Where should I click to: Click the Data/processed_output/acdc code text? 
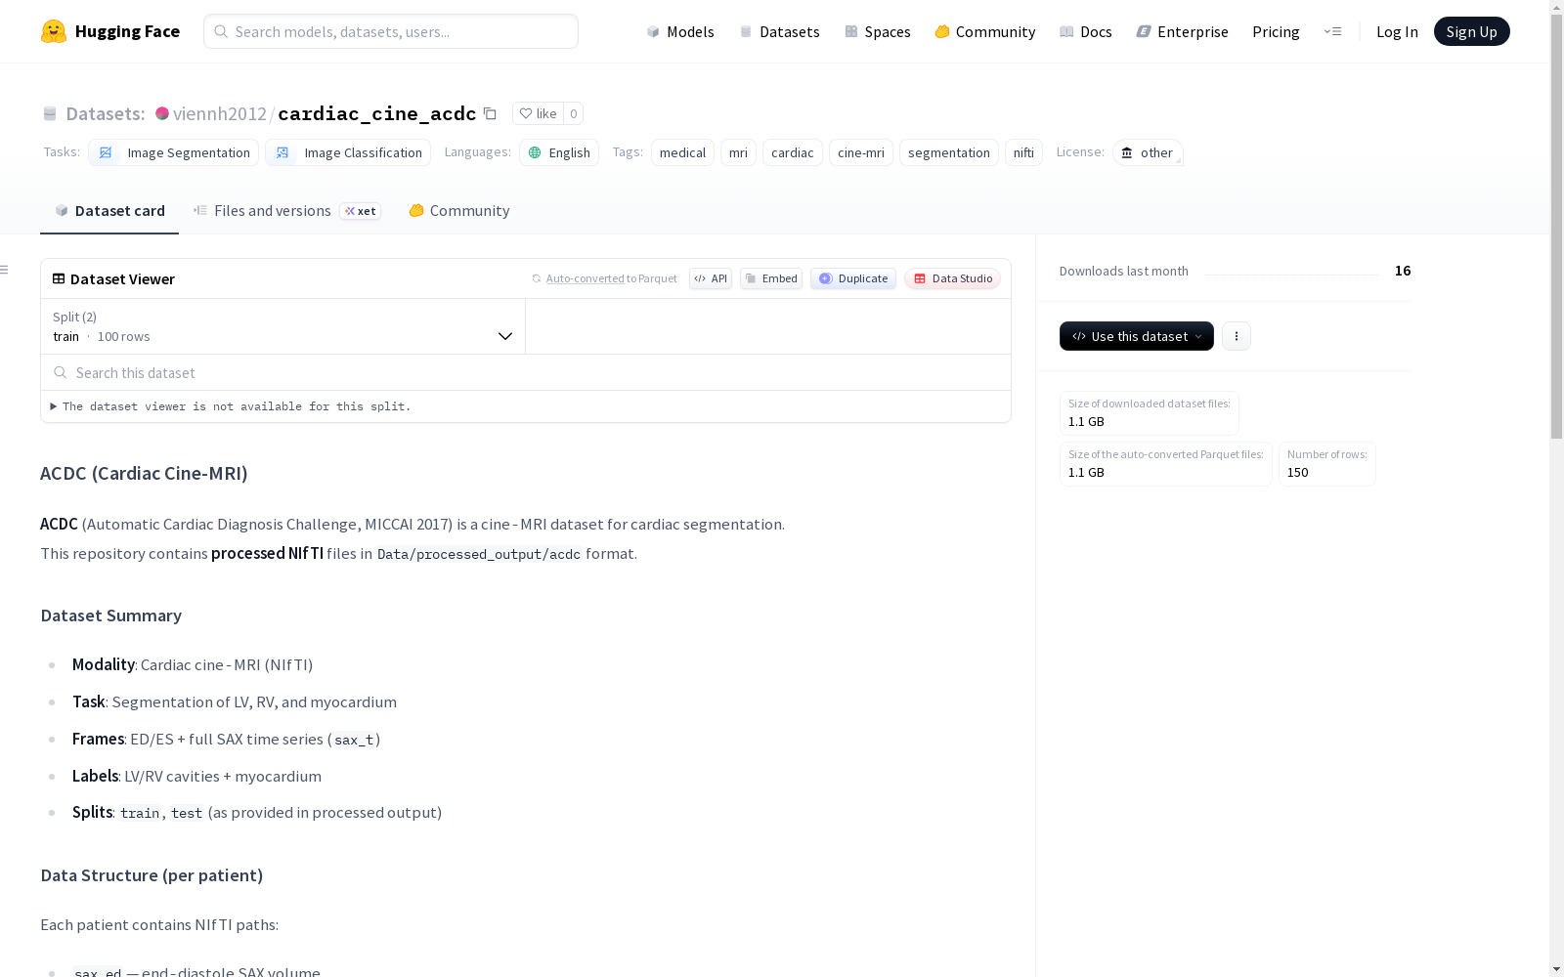(x=479, y=554)
